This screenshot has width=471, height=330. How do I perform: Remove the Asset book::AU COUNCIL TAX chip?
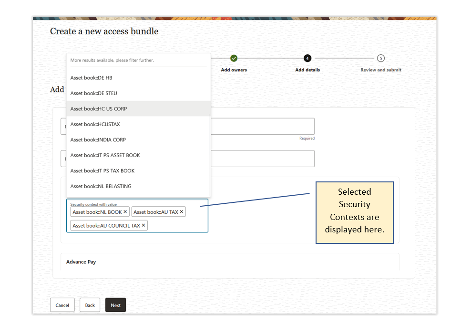click(143, 225)
